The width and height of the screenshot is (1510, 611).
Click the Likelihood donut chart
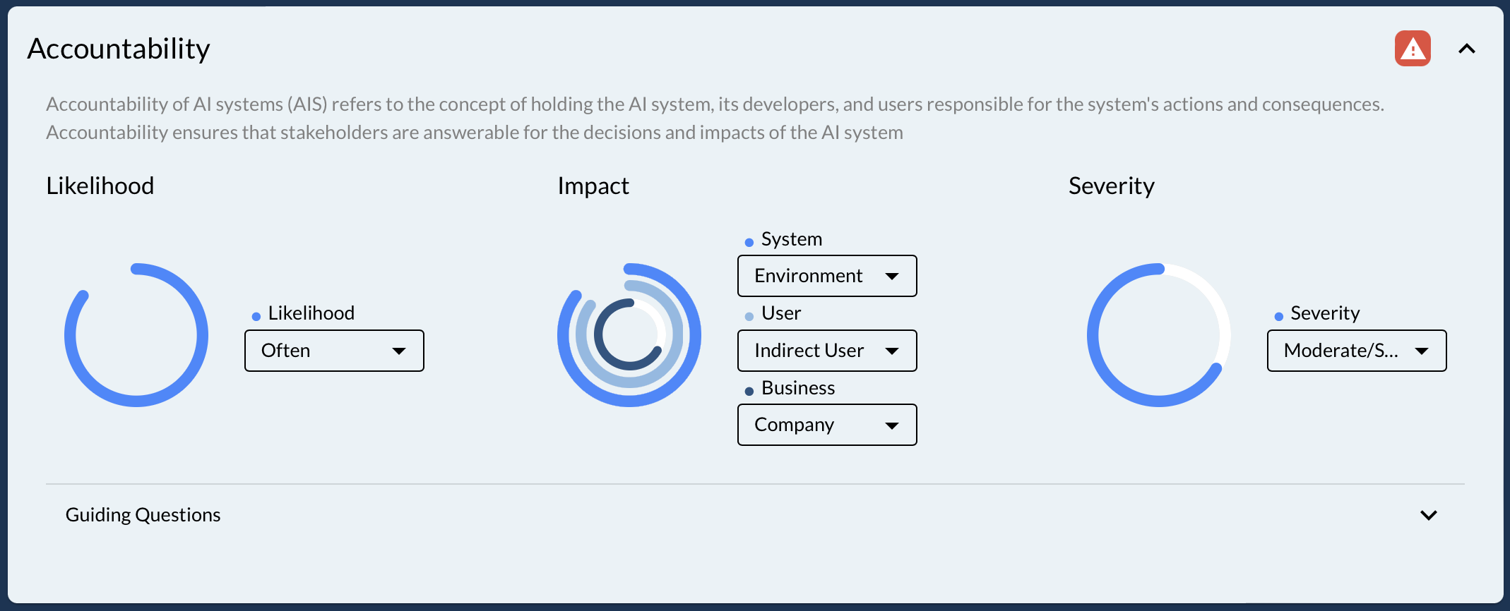136,334
